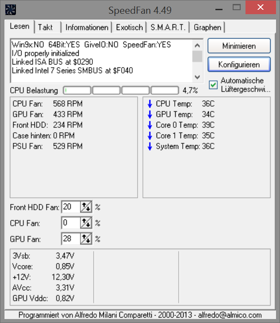
Task: Click the 'Linked Intel 7 Series SMBUS' log line
Action: 72,71
